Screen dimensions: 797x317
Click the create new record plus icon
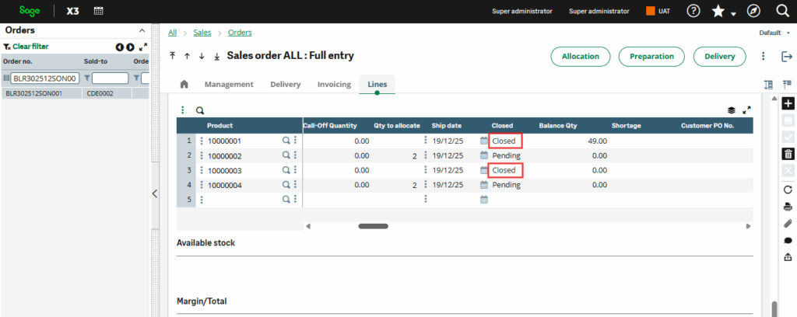(788, 103)
